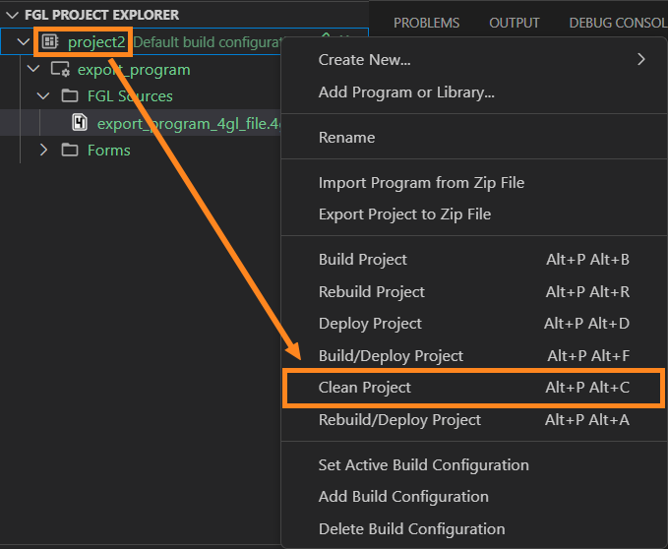The width and height of the screenshot is (668, 549).
Task: Click the Forms folder icon
Action: [x=69, y=151]
